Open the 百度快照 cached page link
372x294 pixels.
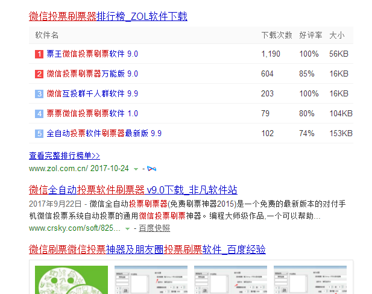point(154,228)
